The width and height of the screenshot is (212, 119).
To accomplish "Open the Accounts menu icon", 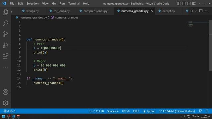I will [x=5, y=92].
